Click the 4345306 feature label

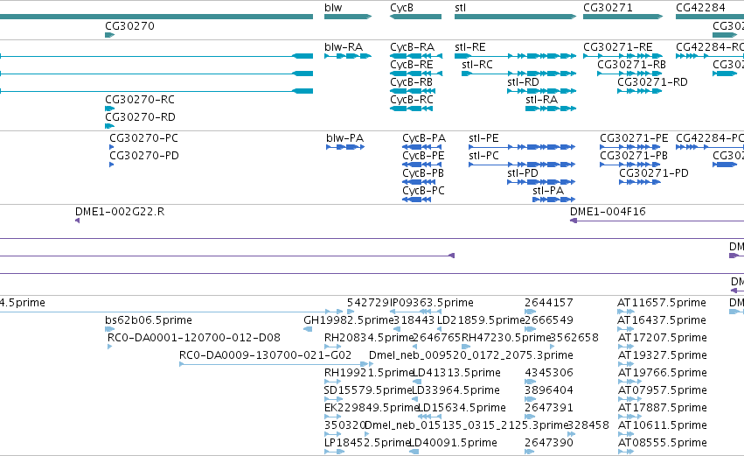point(549,374)
